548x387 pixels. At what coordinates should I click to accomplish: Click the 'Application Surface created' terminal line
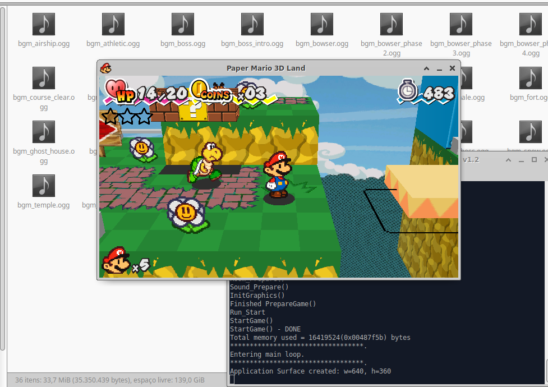pyautogui.click(x=310, y=371)
